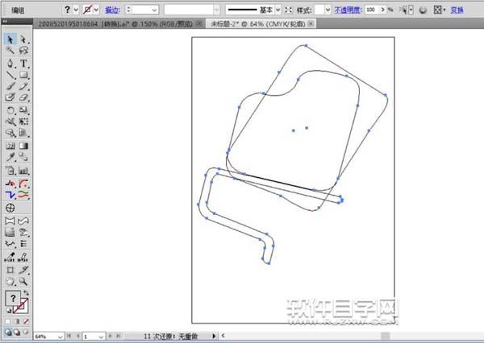This screenshot has width=484, height=343.
Task: Close the 未标题-2 document tab
Action: pyautogui.click(x=311, y=23)
